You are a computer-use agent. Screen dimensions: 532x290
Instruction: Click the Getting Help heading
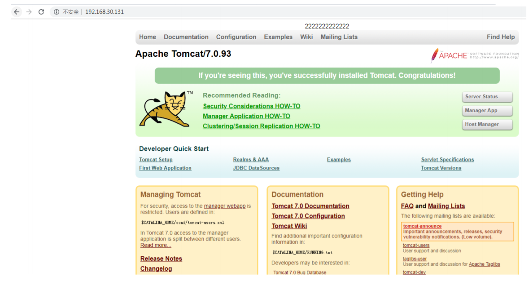tap(422, 195)
